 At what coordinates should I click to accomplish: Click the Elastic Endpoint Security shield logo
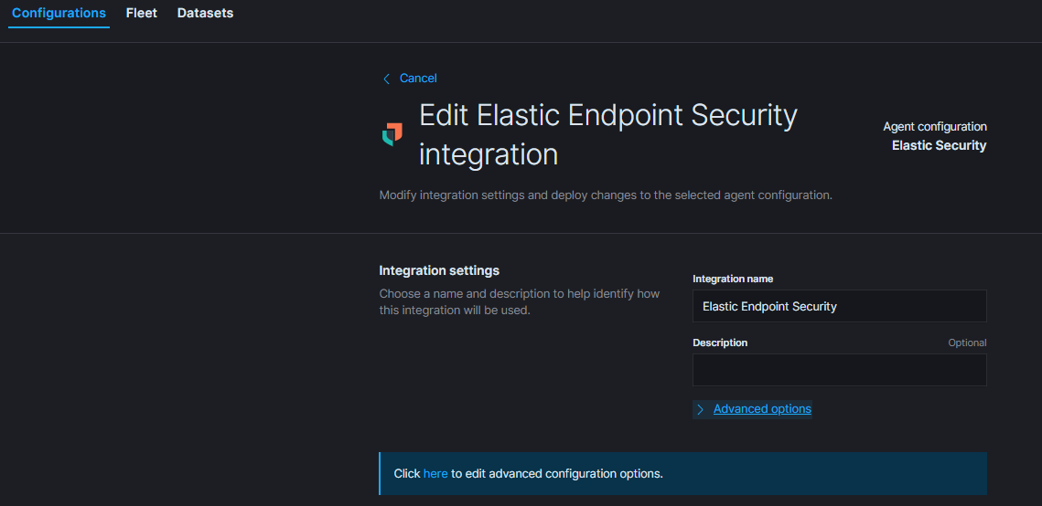click(x=392, y=134)
